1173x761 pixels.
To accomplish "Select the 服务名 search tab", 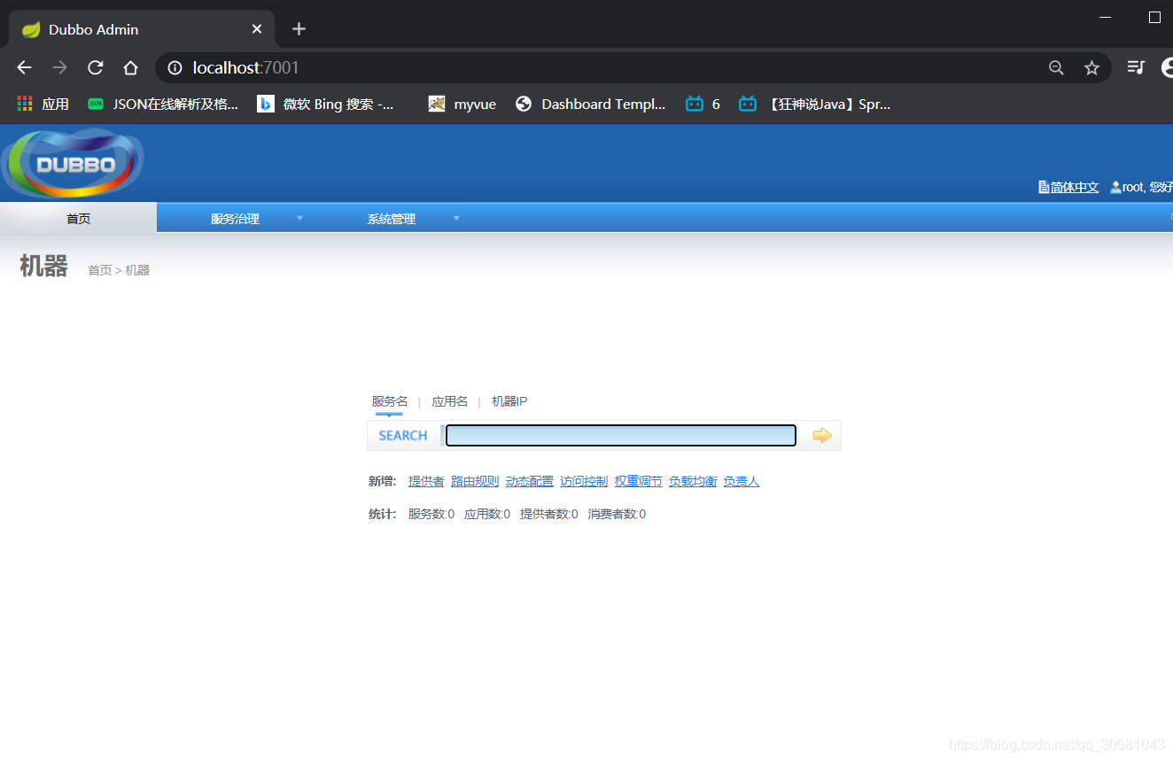I will click(390, 401).
